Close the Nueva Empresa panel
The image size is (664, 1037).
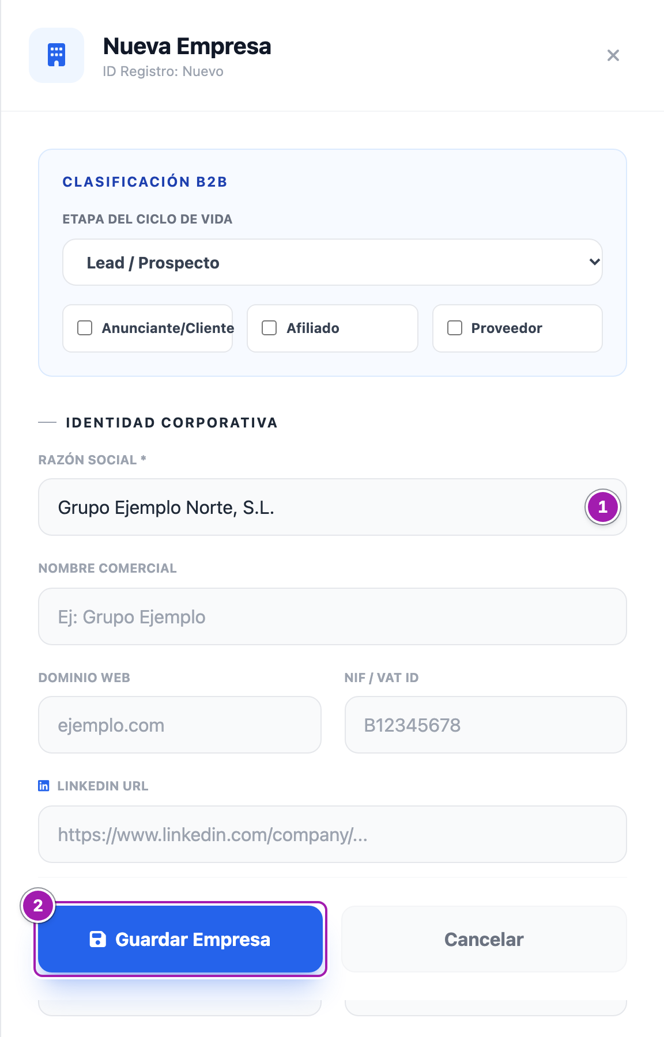pos(613,55)
